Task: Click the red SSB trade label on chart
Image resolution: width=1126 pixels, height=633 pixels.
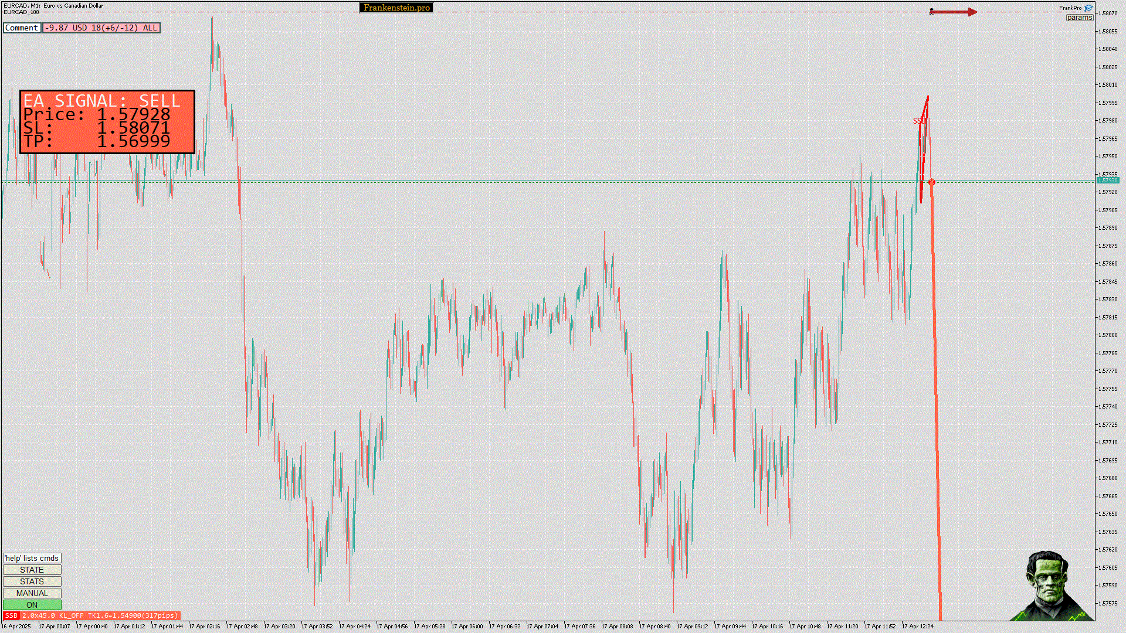Action: [x=919, y=121]
